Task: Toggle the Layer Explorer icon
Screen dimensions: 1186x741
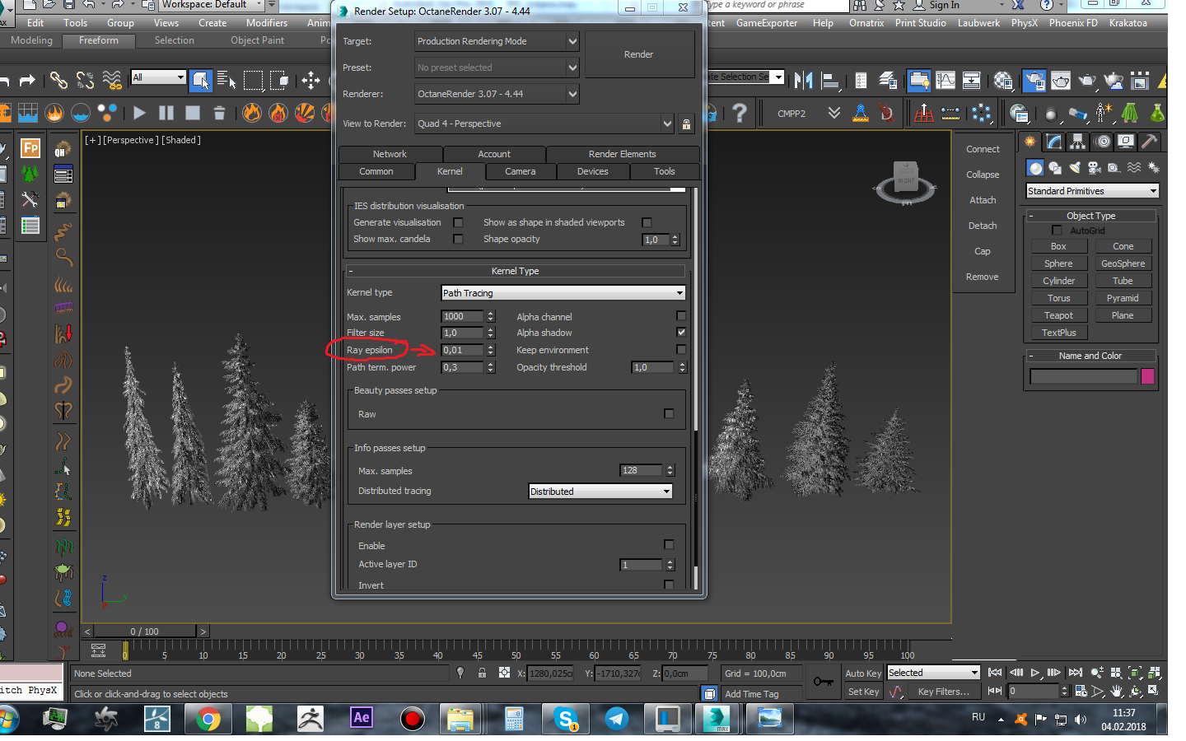Action: 888,80
